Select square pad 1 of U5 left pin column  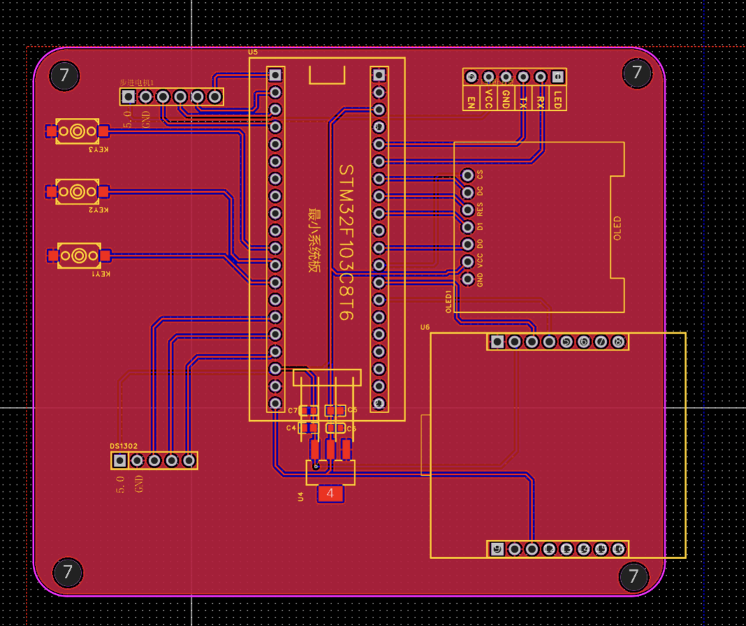tap(275, 75)
